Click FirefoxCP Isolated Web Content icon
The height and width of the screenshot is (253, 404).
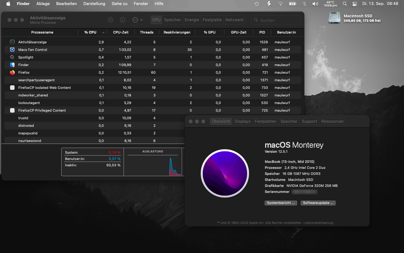(x=12, y=88)
